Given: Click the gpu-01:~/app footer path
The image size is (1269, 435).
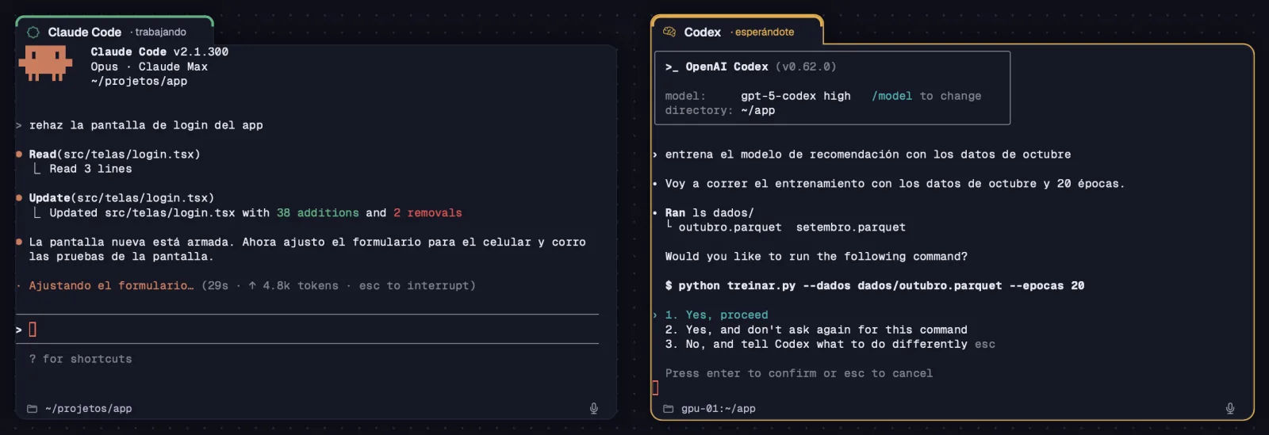Looking at the screenshot, I should point(718,409).
